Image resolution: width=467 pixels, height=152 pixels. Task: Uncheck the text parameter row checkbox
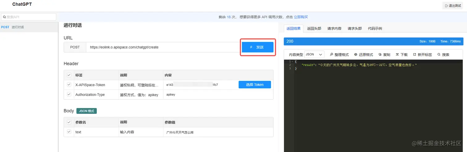69,132
